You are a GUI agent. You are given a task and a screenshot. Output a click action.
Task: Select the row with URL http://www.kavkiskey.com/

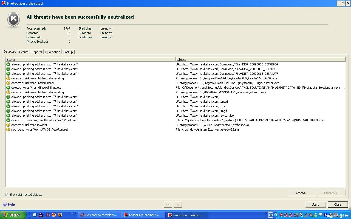click(175, 97)
